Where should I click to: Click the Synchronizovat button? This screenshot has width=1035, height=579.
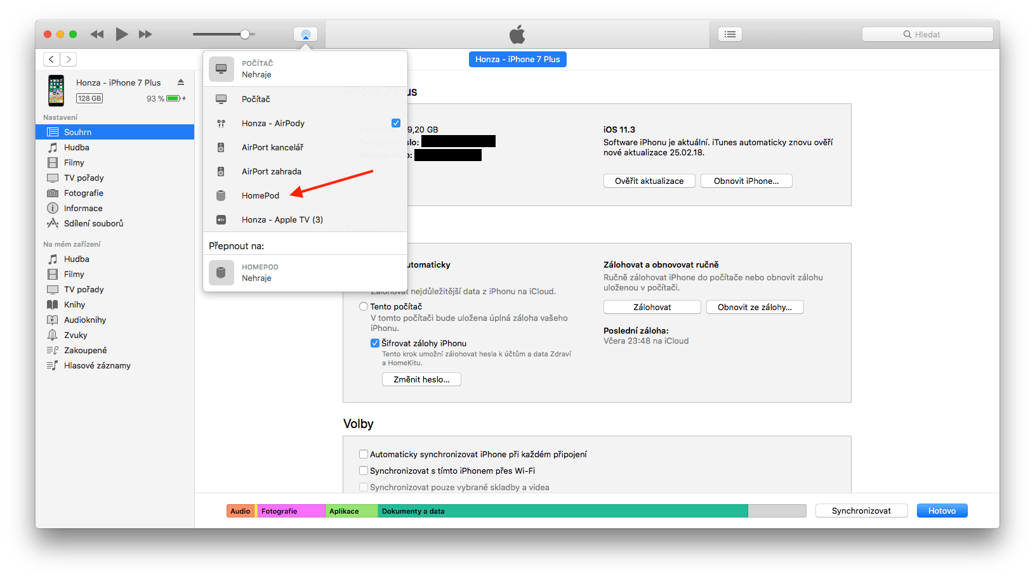click(x=861, y=511)
